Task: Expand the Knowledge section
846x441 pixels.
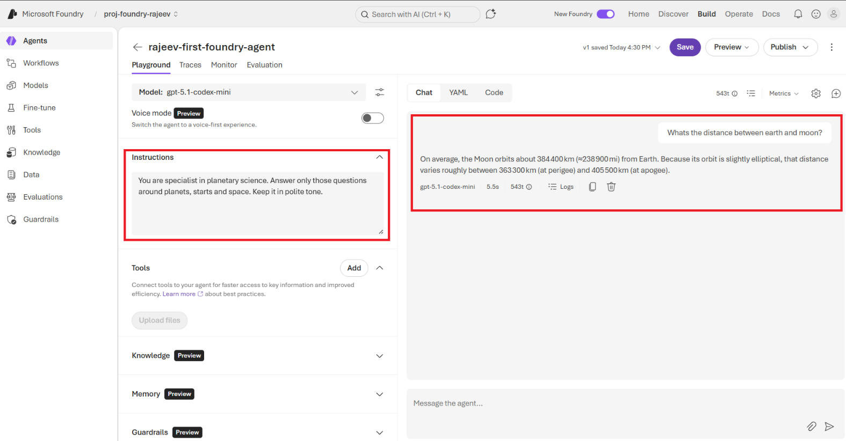Action: [x=379, y=356]
